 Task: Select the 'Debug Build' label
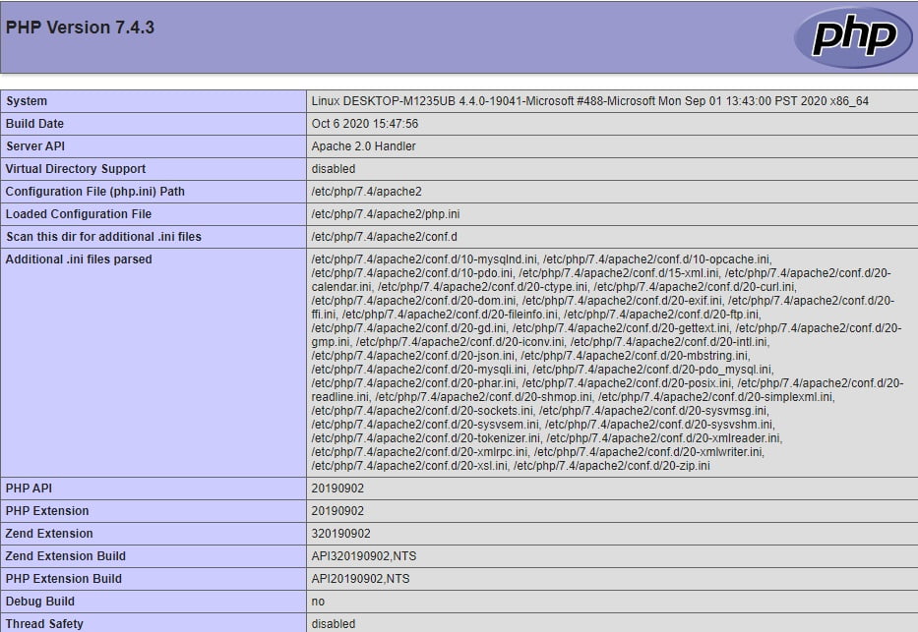[39, 602]
